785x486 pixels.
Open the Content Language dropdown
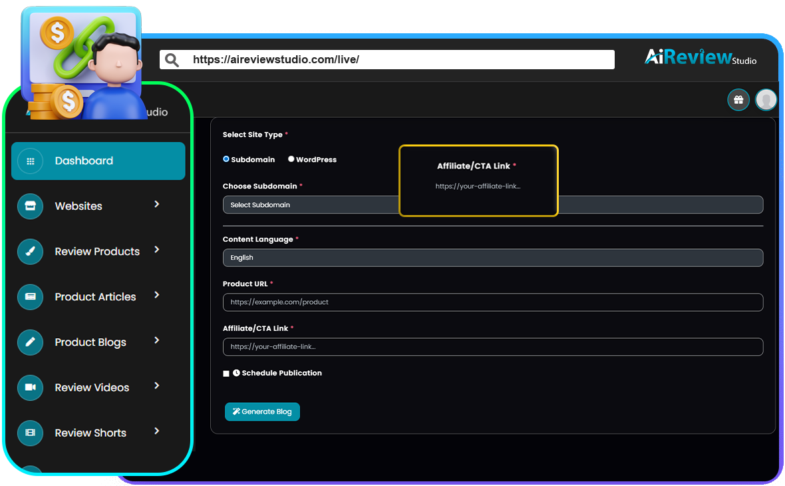click(x=492, y=258)
